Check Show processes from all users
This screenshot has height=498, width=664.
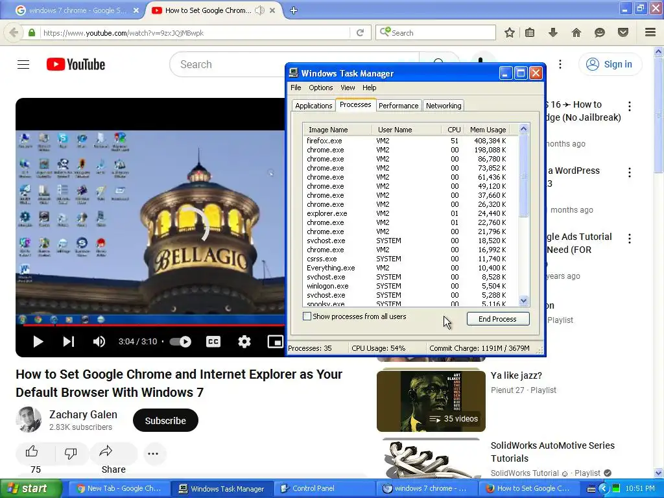tap(307, 316)
